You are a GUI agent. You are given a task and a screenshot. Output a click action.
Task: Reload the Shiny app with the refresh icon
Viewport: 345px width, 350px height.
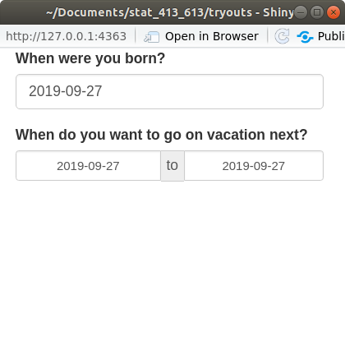coord(282,36)
